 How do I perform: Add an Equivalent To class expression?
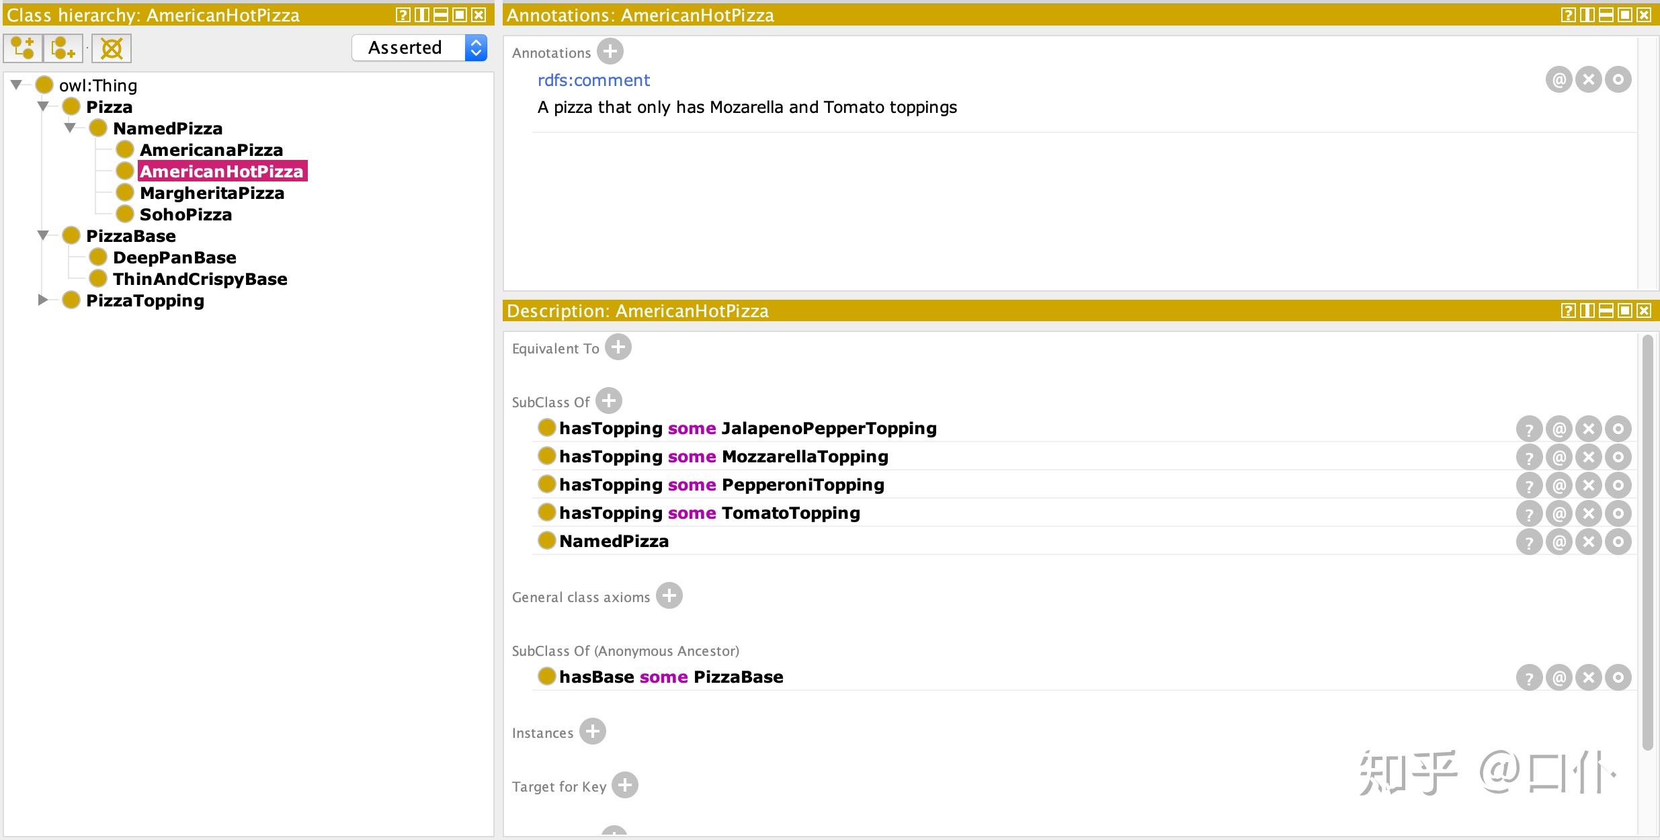(618, 347)
